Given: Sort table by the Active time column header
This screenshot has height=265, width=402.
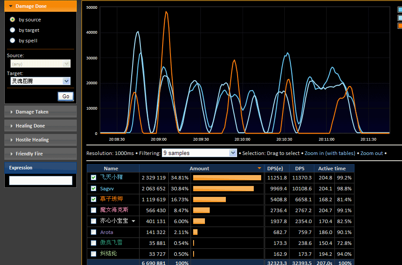Looking at the screenshot, I should point(332,169).
